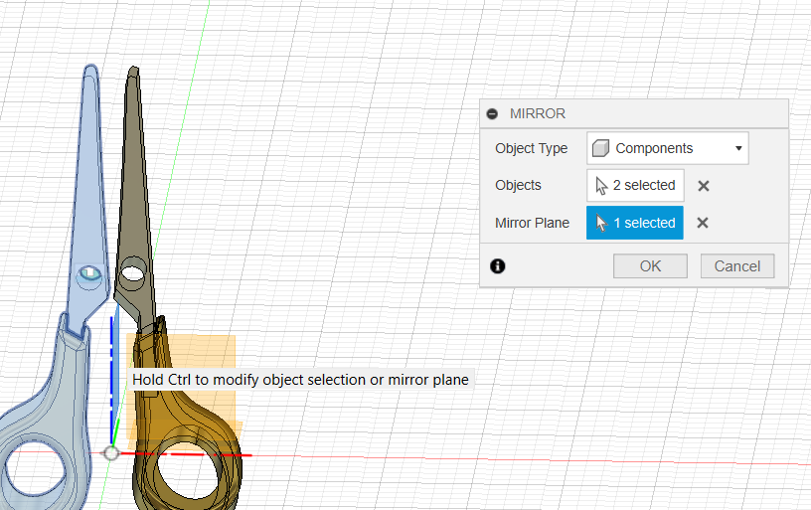Clear the Mirror Plane selection with X
This screenshot has height=510, width=811.
pyautogui.click(x=703, y=223)
